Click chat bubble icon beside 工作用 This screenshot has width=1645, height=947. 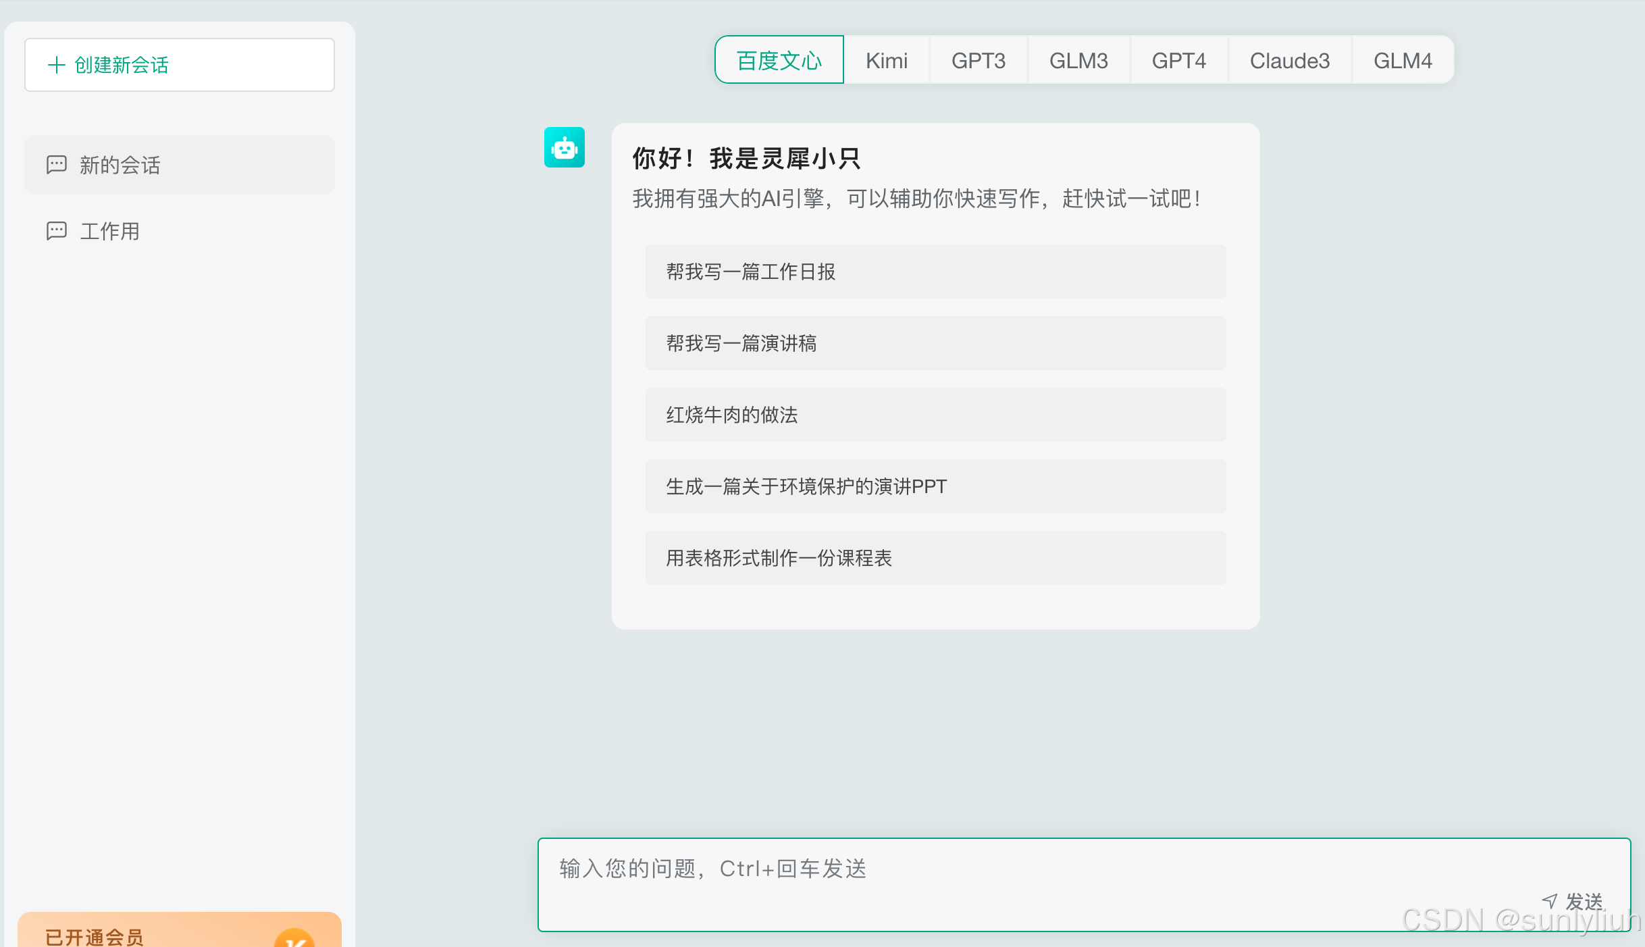57,231
